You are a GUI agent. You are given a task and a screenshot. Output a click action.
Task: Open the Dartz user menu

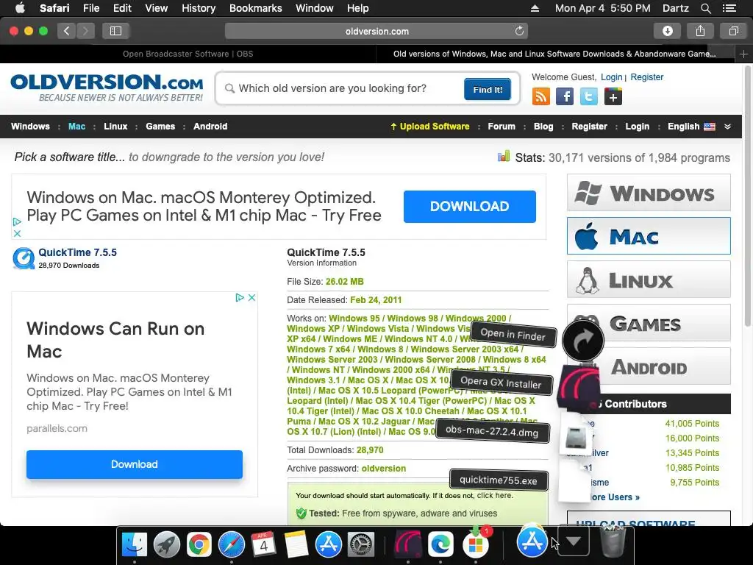pyautogui.click(x=676, y=8)
